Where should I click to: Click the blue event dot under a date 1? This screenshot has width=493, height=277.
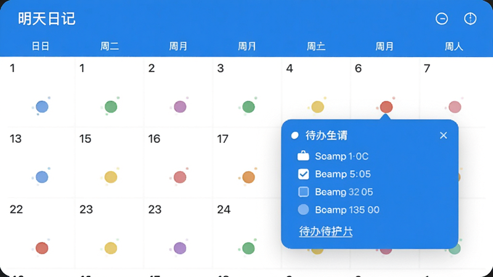tap(42, 106)
